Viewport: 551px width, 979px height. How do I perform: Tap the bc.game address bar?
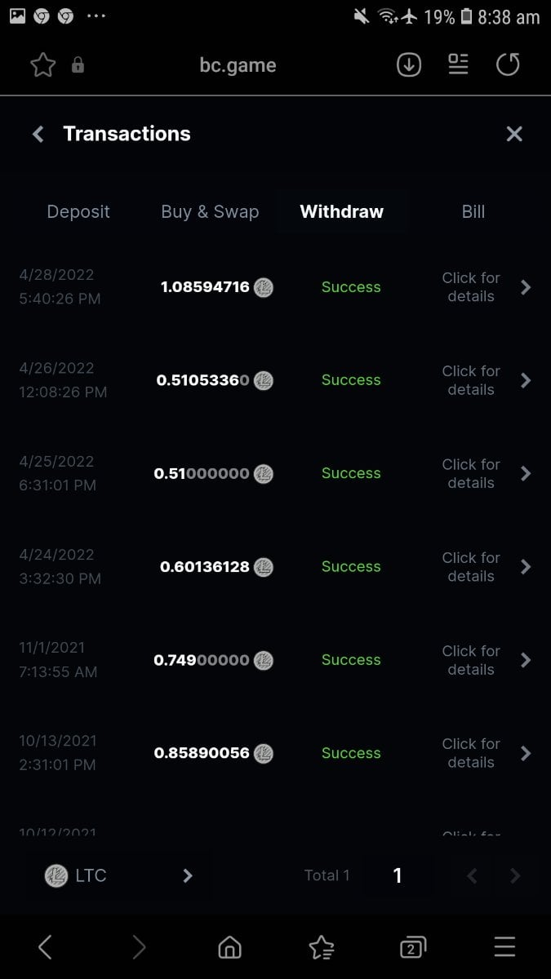pyautogui.click(x=238, y=65)
